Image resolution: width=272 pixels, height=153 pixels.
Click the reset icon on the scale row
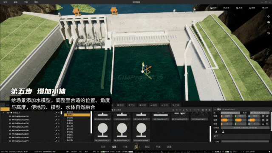coord(267,124)
